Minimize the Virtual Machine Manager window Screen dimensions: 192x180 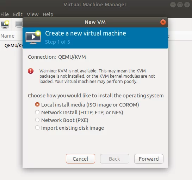pyautogui.click(x=173, y=5)
